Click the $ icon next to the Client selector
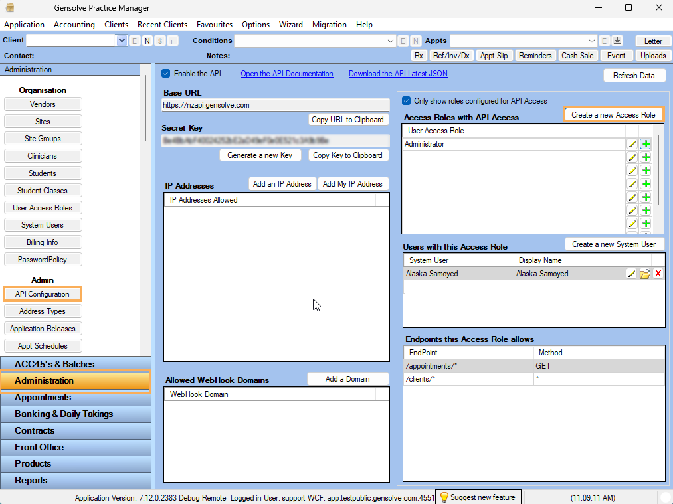Image resolution: width=673 pixels, height=504 pixels. pyautogui.click(x=159, y=40)
